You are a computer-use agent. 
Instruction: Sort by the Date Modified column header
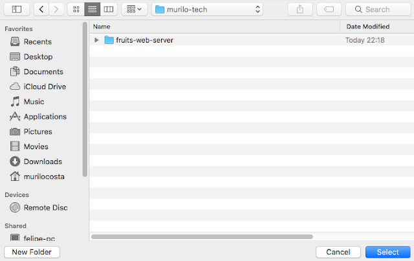pyautogui.click(x=377, y=26)
